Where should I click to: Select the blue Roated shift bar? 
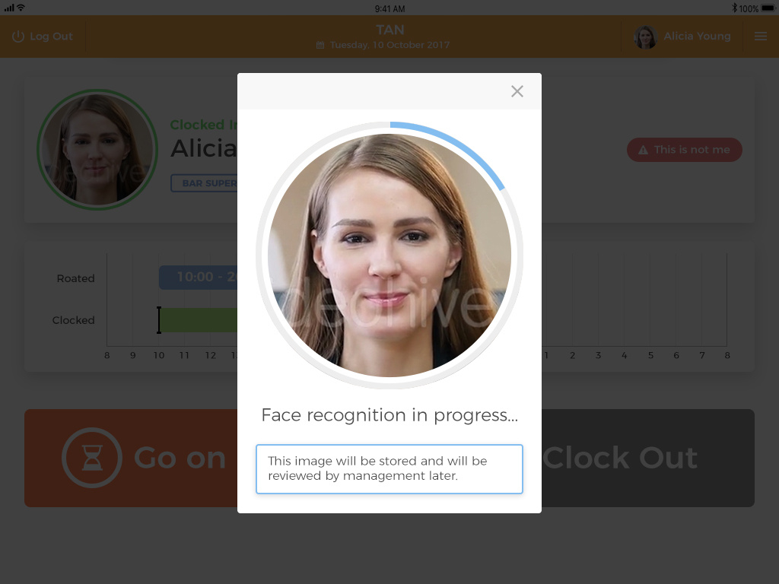198,278
